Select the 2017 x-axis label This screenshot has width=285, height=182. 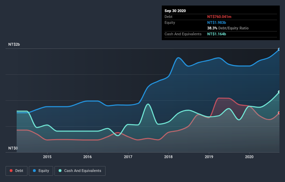coord(128,157)
